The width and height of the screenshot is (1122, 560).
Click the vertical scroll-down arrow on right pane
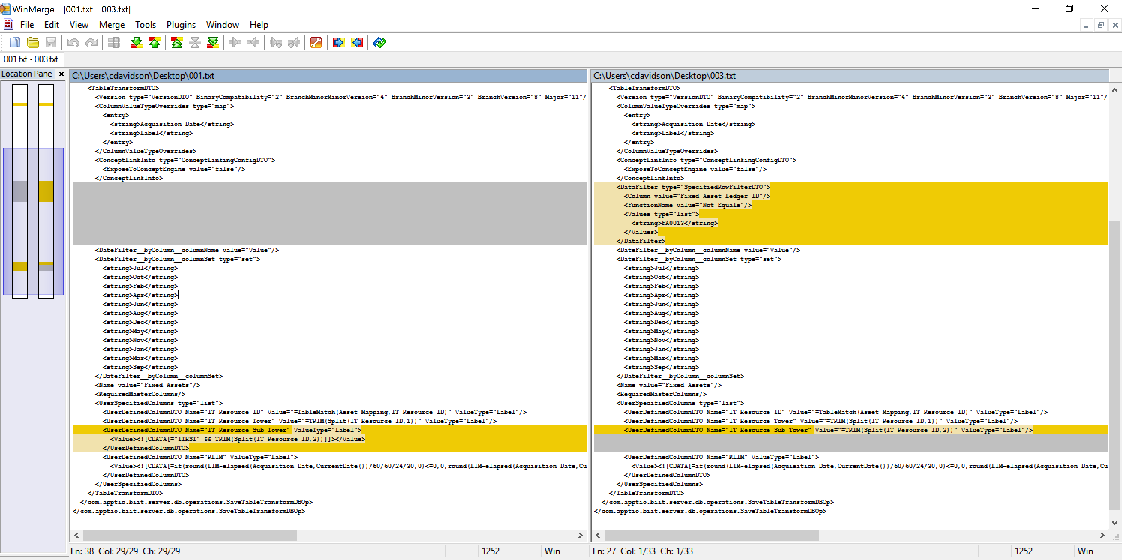click(1115, 522)
